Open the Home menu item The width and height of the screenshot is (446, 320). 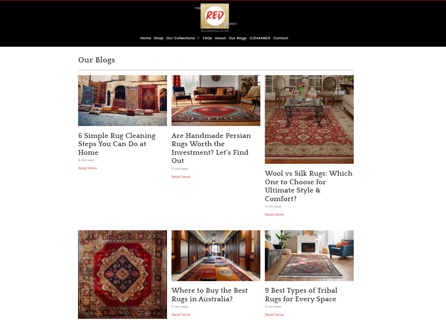tap(146, 38)
